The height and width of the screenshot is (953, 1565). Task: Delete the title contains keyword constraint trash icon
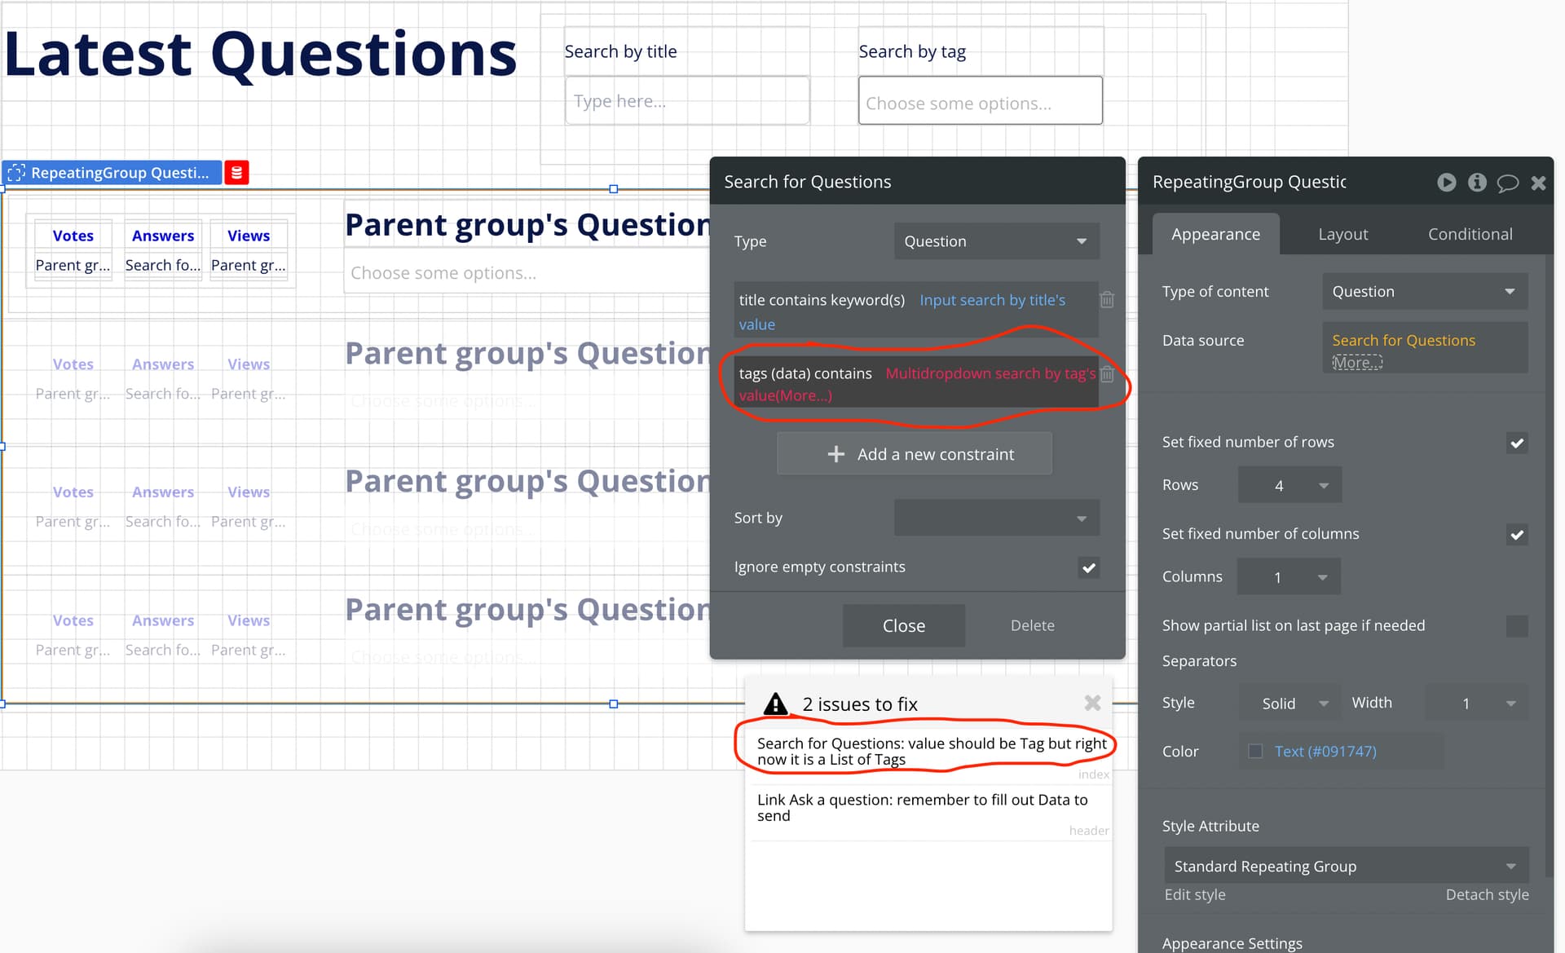click(x=1107, y=300)
